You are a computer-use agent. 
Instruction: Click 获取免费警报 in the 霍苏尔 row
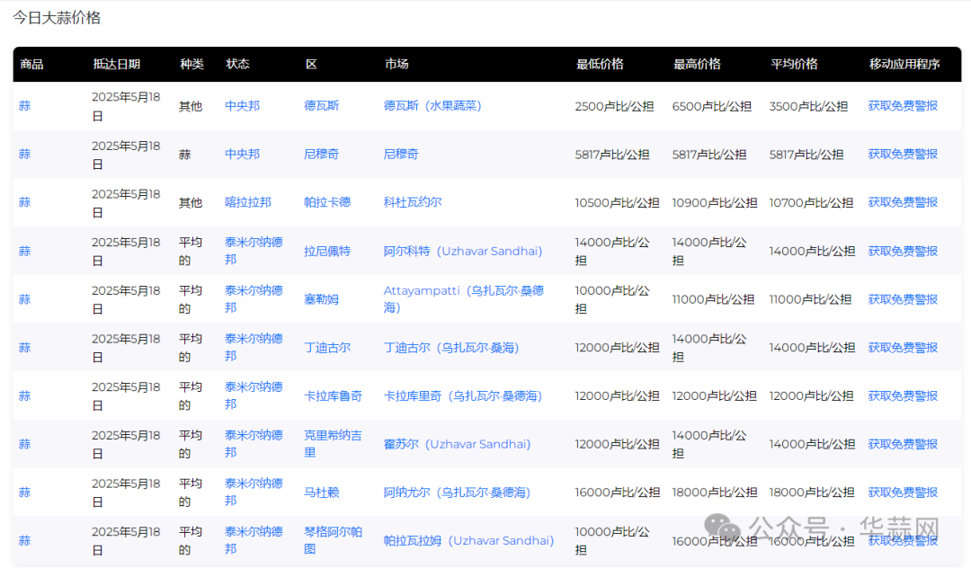point(903,444)
